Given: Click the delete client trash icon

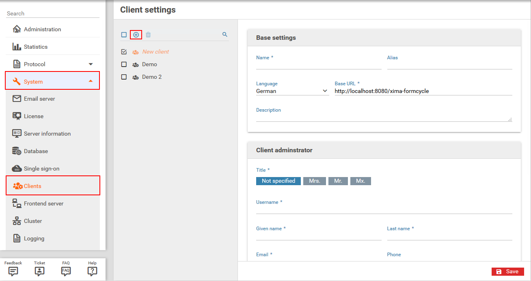Looking at the screenshot, I should click(148, 35).
